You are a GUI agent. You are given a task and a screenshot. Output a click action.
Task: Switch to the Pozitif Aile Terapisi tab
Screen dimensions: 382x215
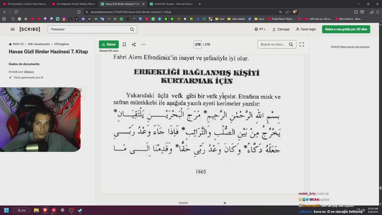pos(172,4)
